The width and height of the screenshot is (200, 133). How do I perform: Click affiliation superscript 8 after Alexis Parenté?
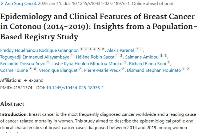tap(142, 49)
